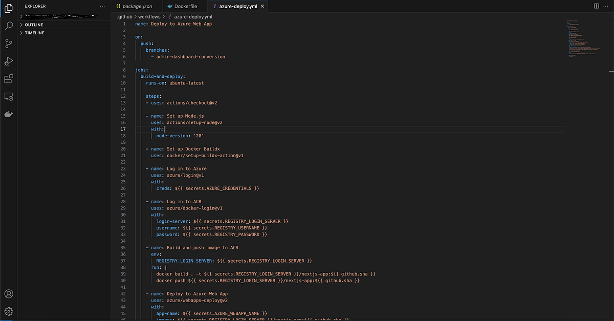This screenshot has width=614, height=321.
Task: Click 'secrets.AZURE_WEBAPP_NAME' app-name line
Action: coord(212,314)
